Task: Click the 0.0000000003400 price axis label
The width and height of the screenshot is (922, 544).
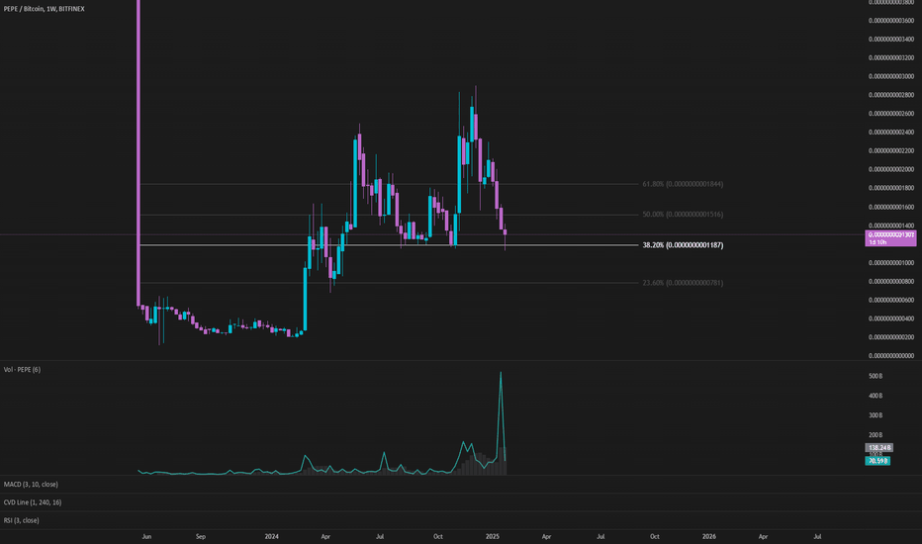Action: point(891,40)
